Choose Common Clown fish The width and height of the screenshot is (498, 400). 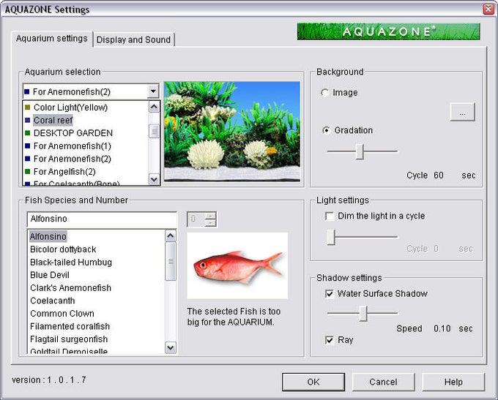(x=62, y=314)
